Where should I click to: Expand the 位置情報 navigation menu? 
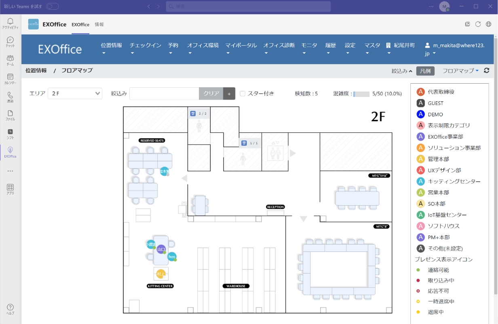coord(111,48)
